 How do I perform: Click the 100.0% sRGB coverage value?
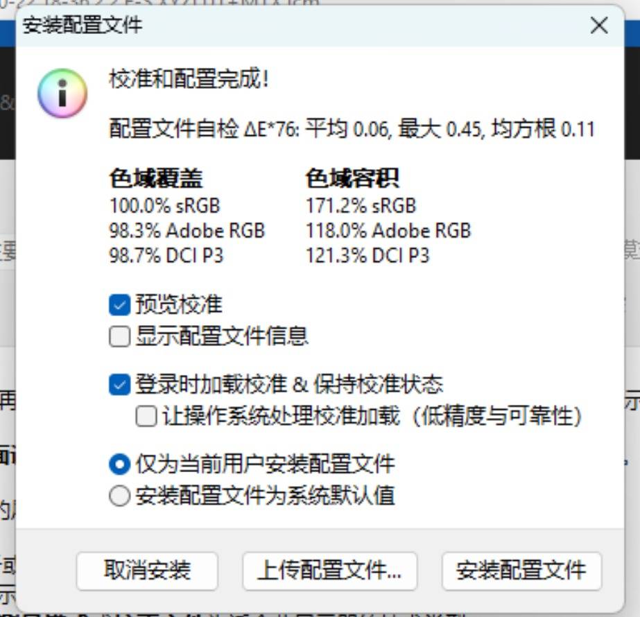165,206
